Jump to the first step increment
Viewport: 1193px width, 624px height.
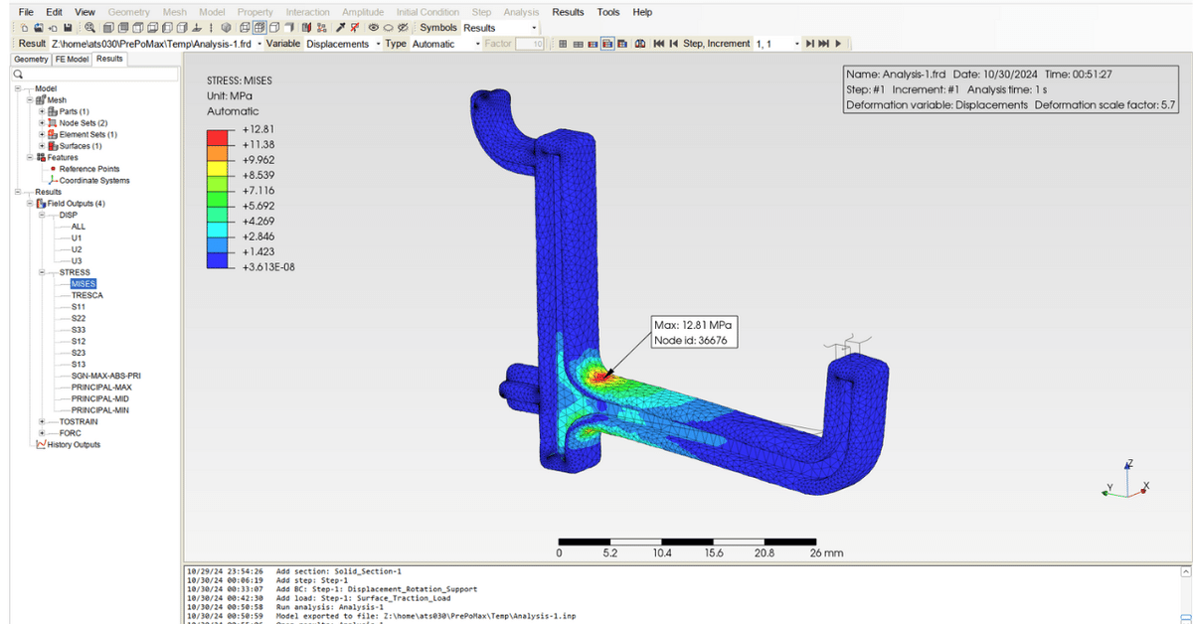point(659,44)
